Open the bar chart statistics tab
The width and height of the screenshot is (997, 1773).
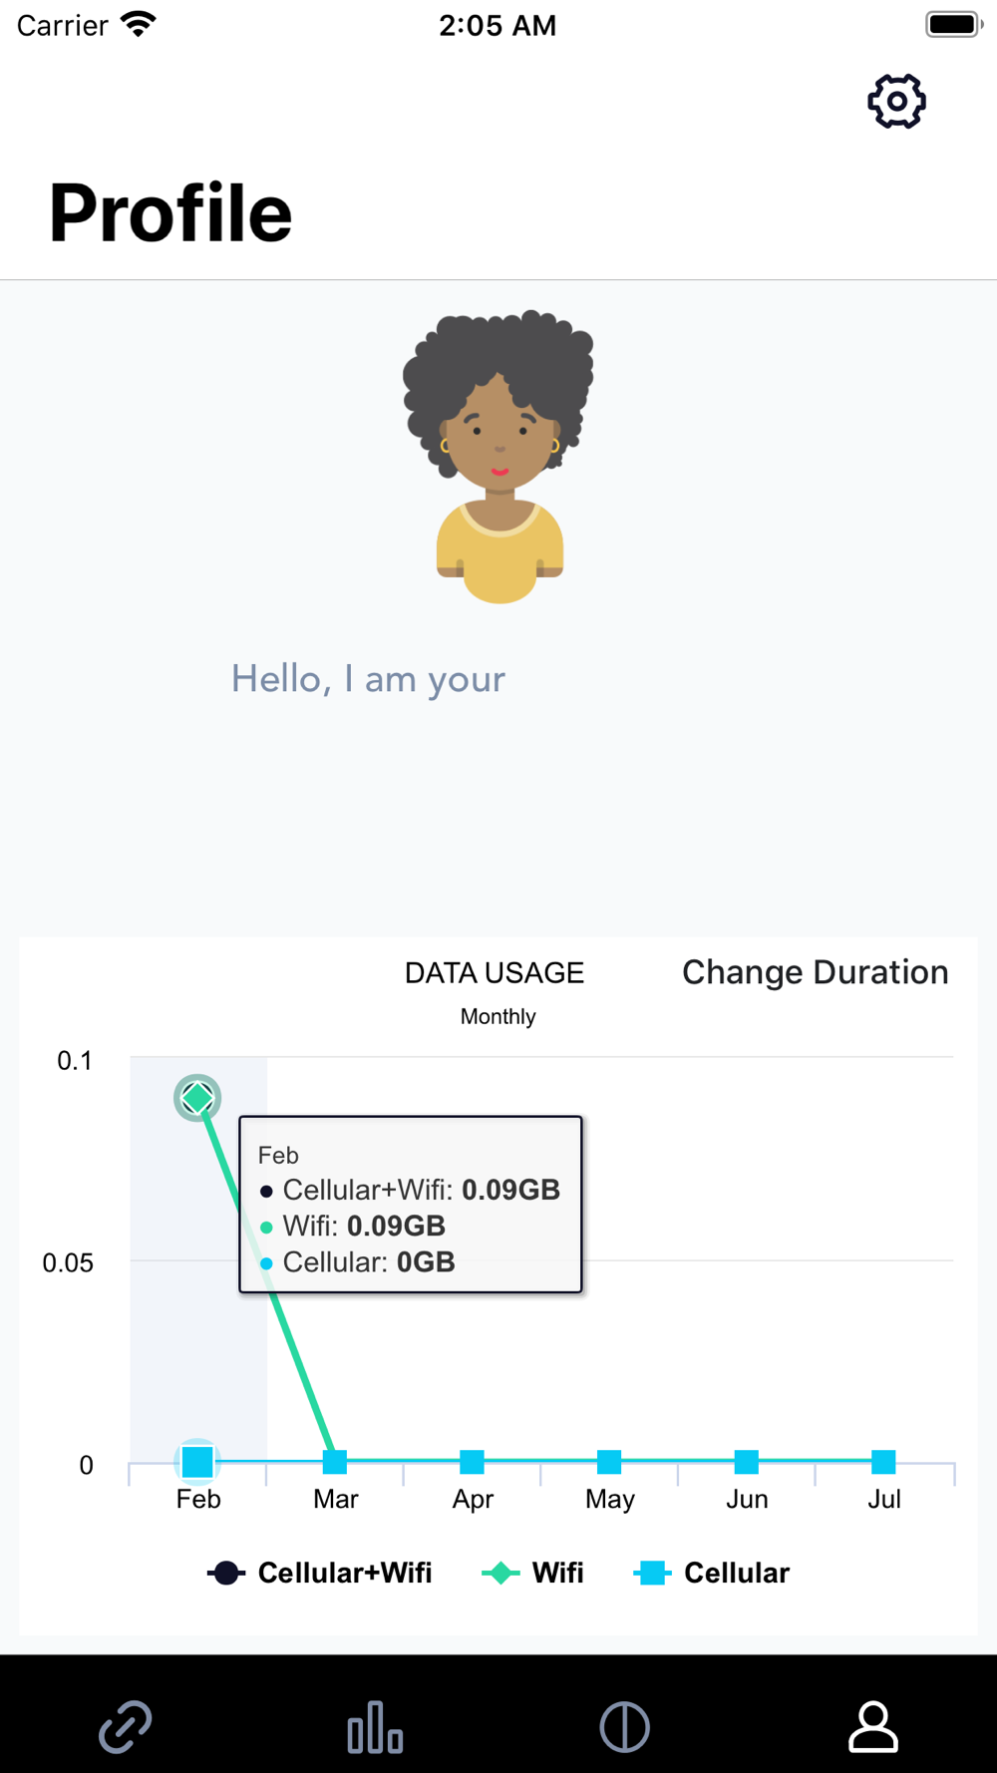(375, 1727)
